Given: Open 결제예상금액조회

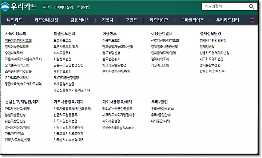Looking at the screenshot, I should [x=17, y=47].
